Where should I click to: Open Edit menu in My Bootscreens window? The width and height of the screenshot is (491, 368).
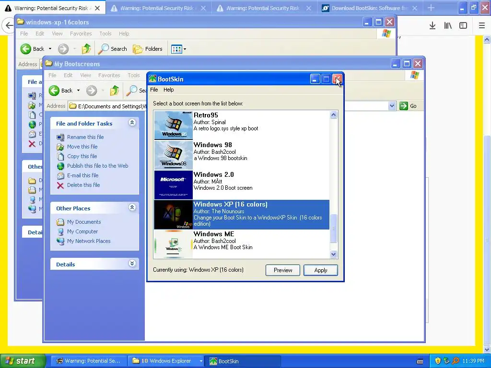tap(68, 75)
